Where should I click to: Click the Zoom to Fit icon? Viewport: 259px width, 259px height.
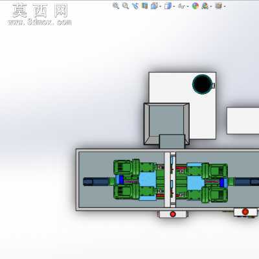(116, 6)
